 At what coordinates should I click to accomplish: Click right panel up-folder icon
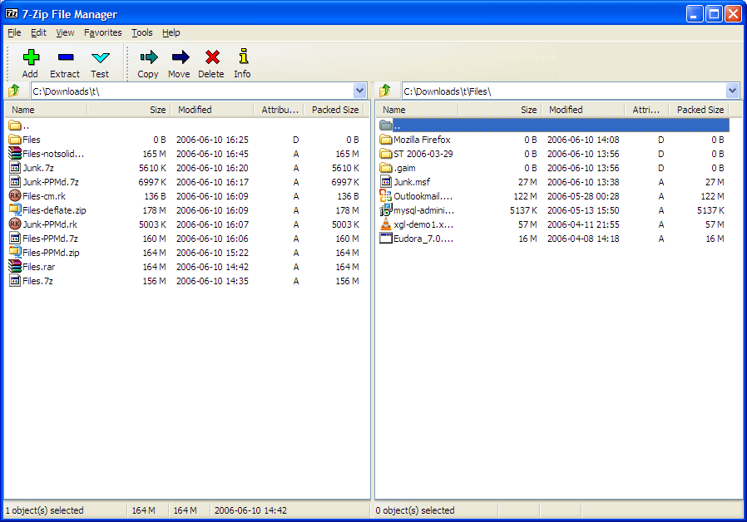coord(385,91)
